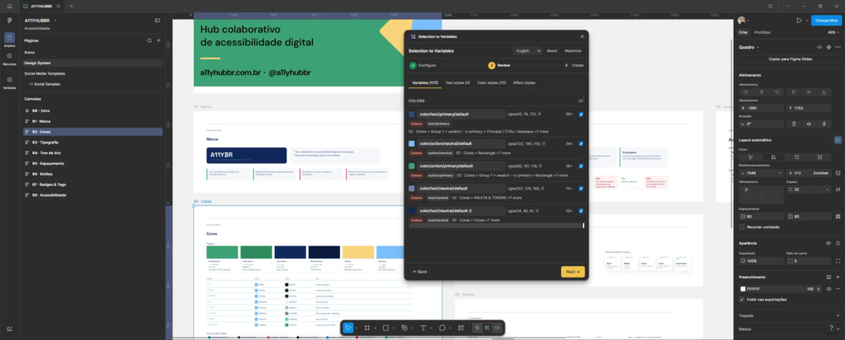The width and height of the screenshot is (845, 340).
Task: Uncheck the color/action/primary/default variable checkbox
Action: tap(581, 166)
